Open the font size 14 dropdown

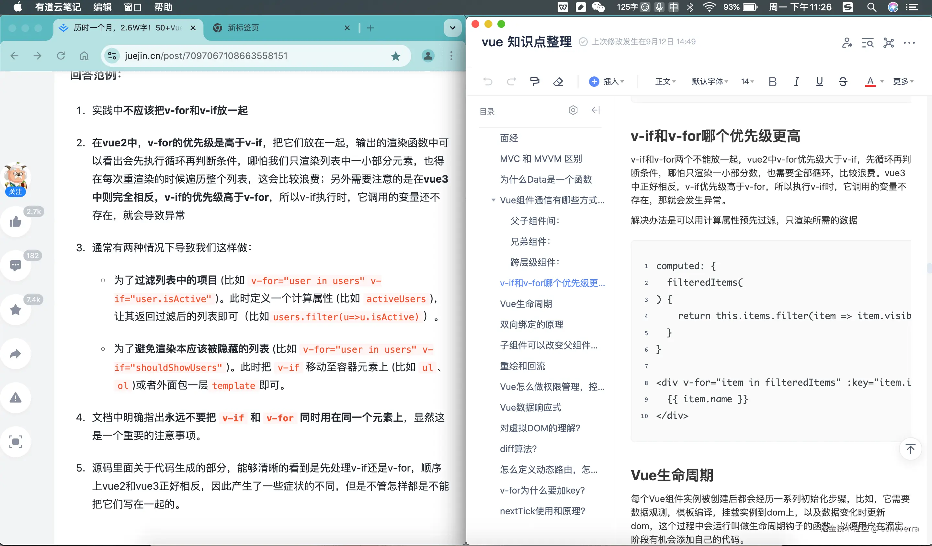click(747, 81)
